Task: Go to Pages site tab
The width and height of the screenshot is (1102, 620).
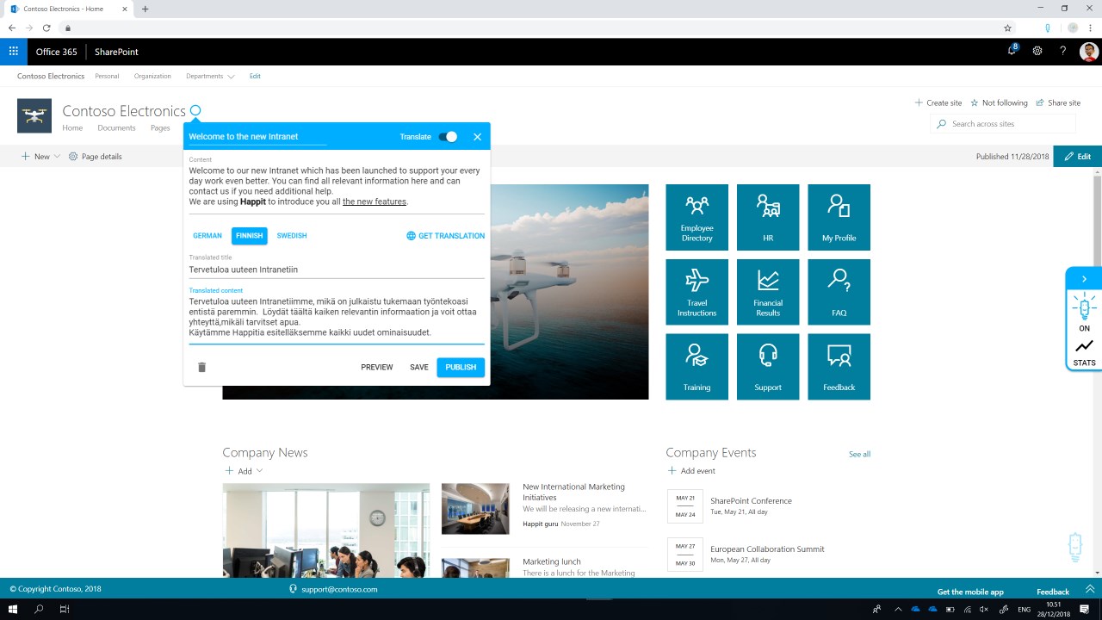Action: (160, 127)
